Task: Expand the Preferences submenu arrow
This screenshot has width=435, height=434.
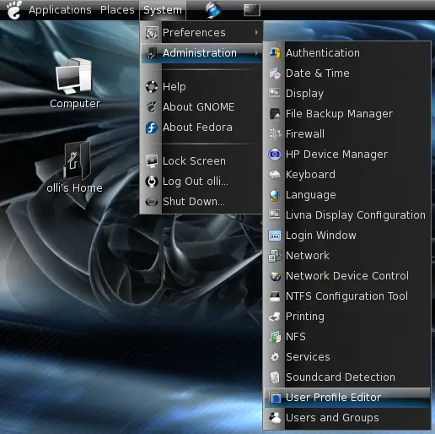Action: (x=256, y=32)
